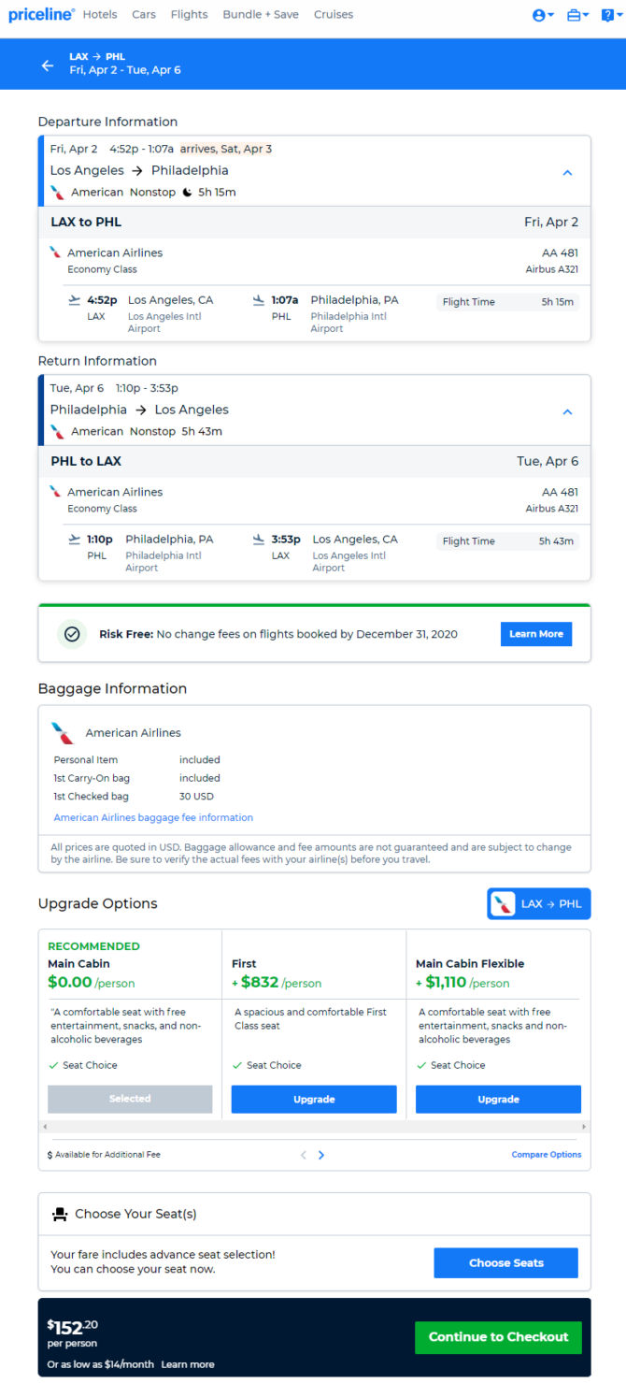The width and height of the screenshot is (626, 1383).
Task: Open the trips briefcase icon menu
Action: pos(578,15)
